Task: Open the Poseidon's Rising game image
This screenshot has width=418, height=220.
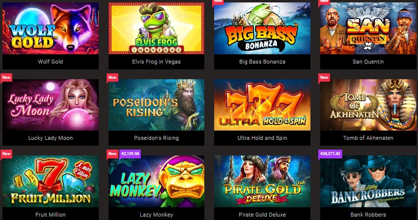Action: pyautogui.click(x=156, y=105)
